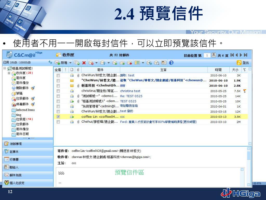Open dropdown arrow beside block spam icon

coord(96,63)
